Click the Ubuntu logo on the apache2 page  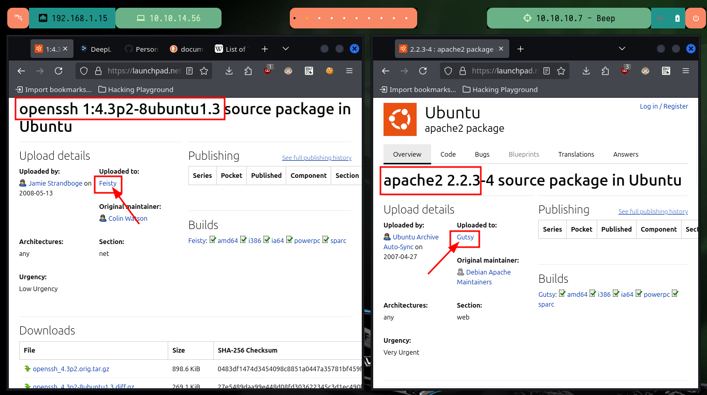pyautogui.click(x=400, y=119)
